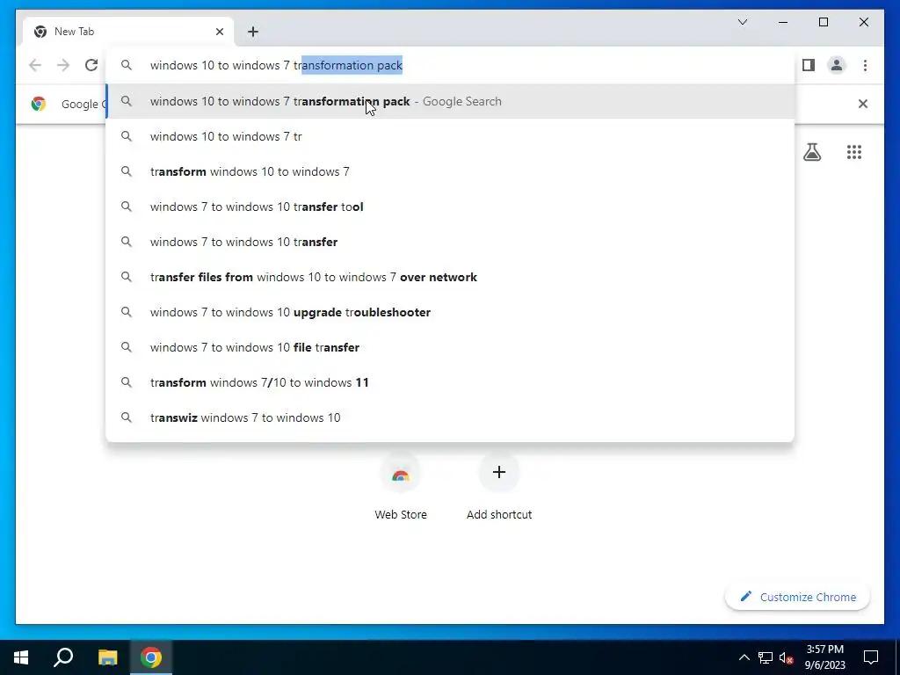The image size is (900, 675).
Task: Open the profile avatar icon
Action: click(x=837, y=65)
